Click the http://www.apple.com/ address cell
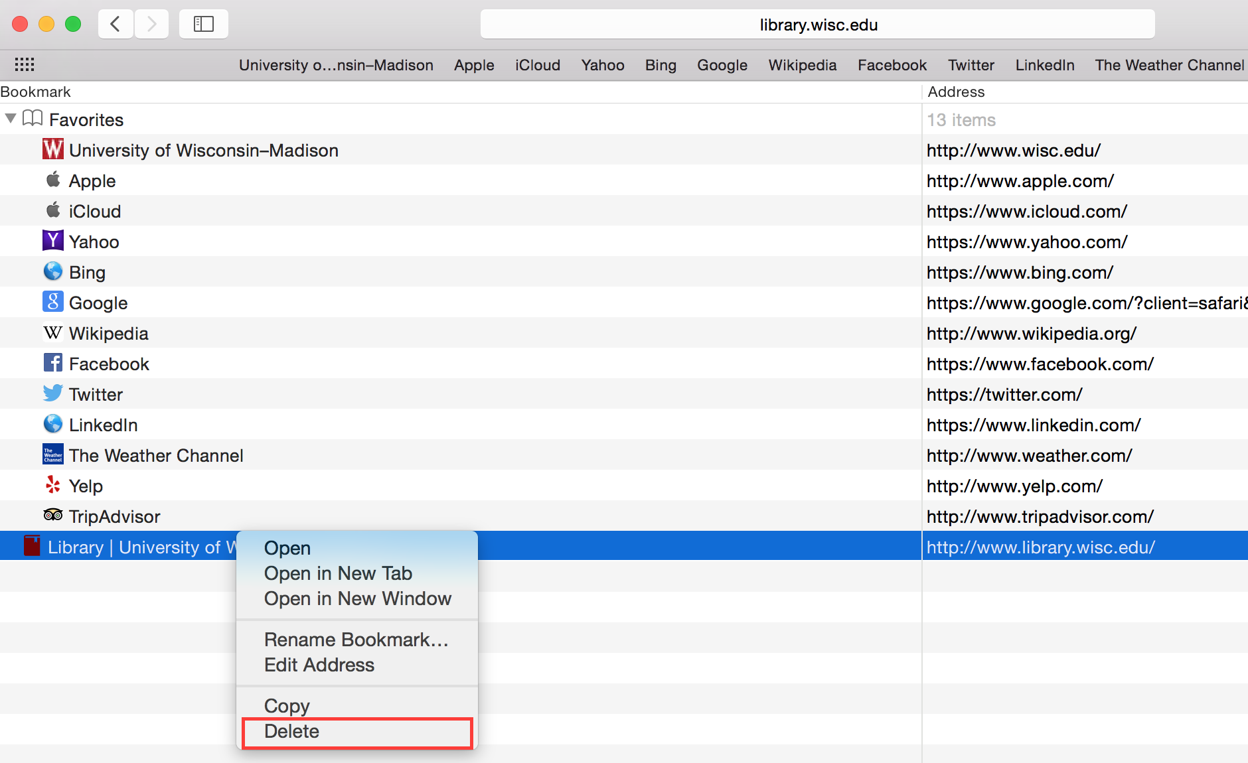 [1020, 181]
